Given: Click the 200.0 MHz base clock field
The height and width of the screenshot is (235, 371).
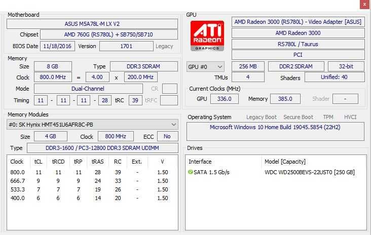Looking at the screenshot, I should 141,77.
